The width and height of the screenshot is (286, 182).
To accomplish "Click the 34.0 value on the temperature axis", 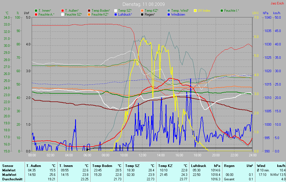I will coord(7,18).
